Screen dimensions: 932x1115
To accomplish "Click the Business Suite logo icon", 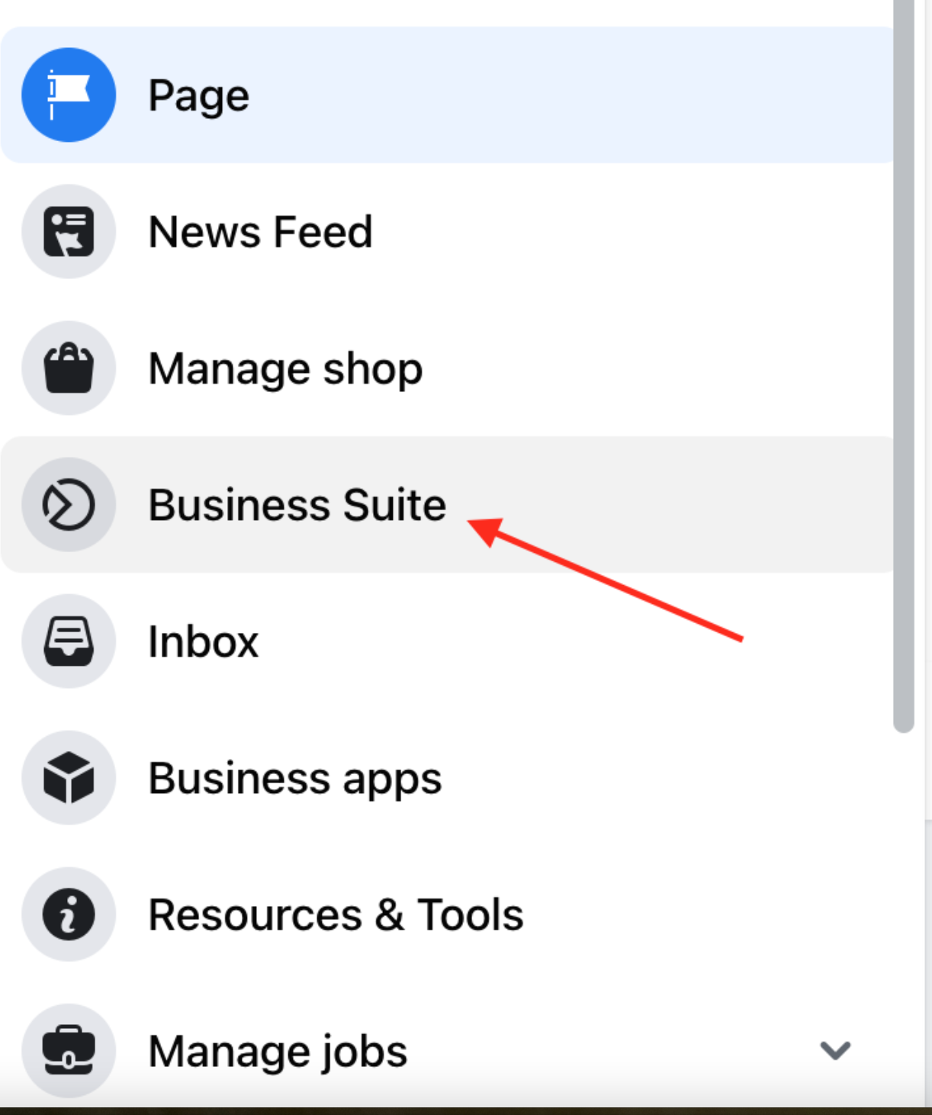I will click(68, 503).
